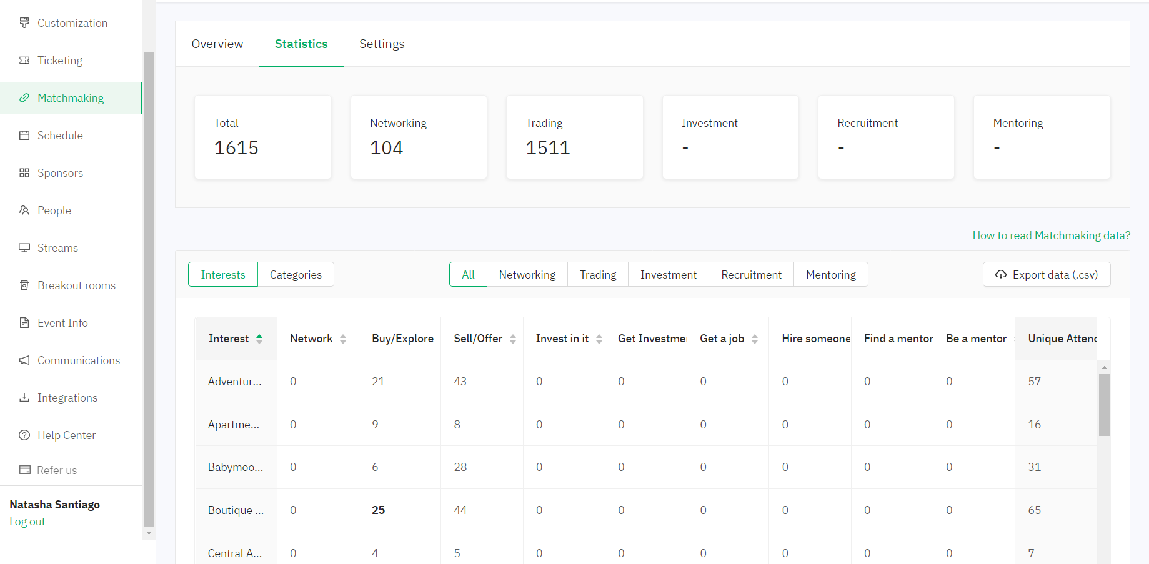Click the sidebar vertical scrollbar thumb
Image resolution: width=1149 pixels, height=564 pixels.
149,290
